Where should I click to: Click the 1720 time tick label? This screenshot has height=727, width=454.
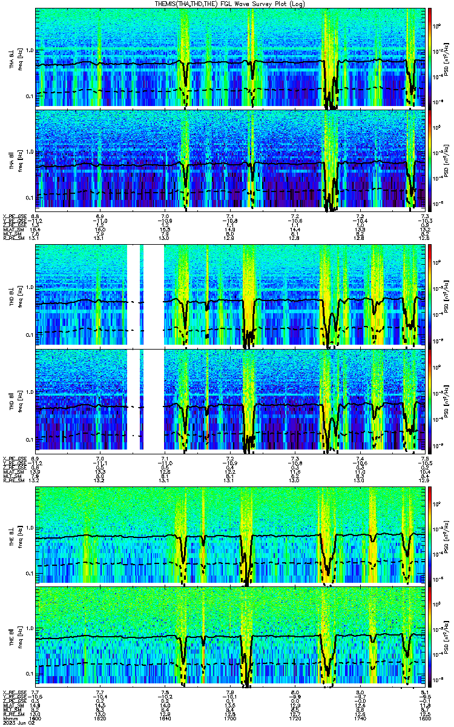[x=295, y=719]
